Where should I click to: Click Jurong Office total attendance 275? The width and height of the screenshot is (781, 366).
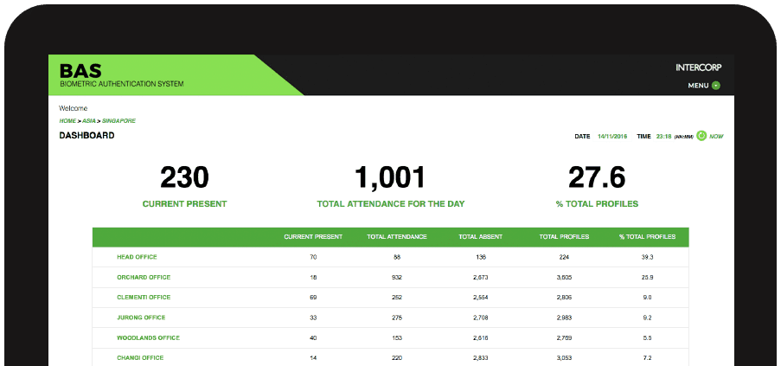pyautogui.click(x=397, y=318)
